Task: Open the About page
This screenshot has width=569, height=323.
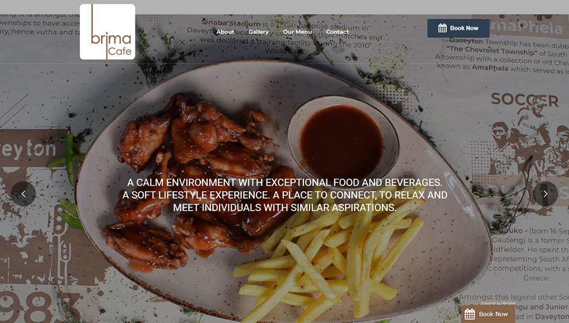Action: pyautogui.click(x=225, y=32)
